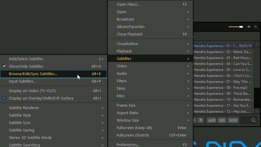The height and width of the screenshot is (147, 261).
Task: Click the SORT button in playlist
Action: 233,120
